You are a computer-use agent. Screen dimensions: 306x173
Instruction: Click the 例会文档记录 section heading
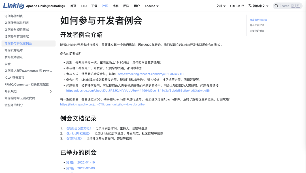[x=78, y=118]
